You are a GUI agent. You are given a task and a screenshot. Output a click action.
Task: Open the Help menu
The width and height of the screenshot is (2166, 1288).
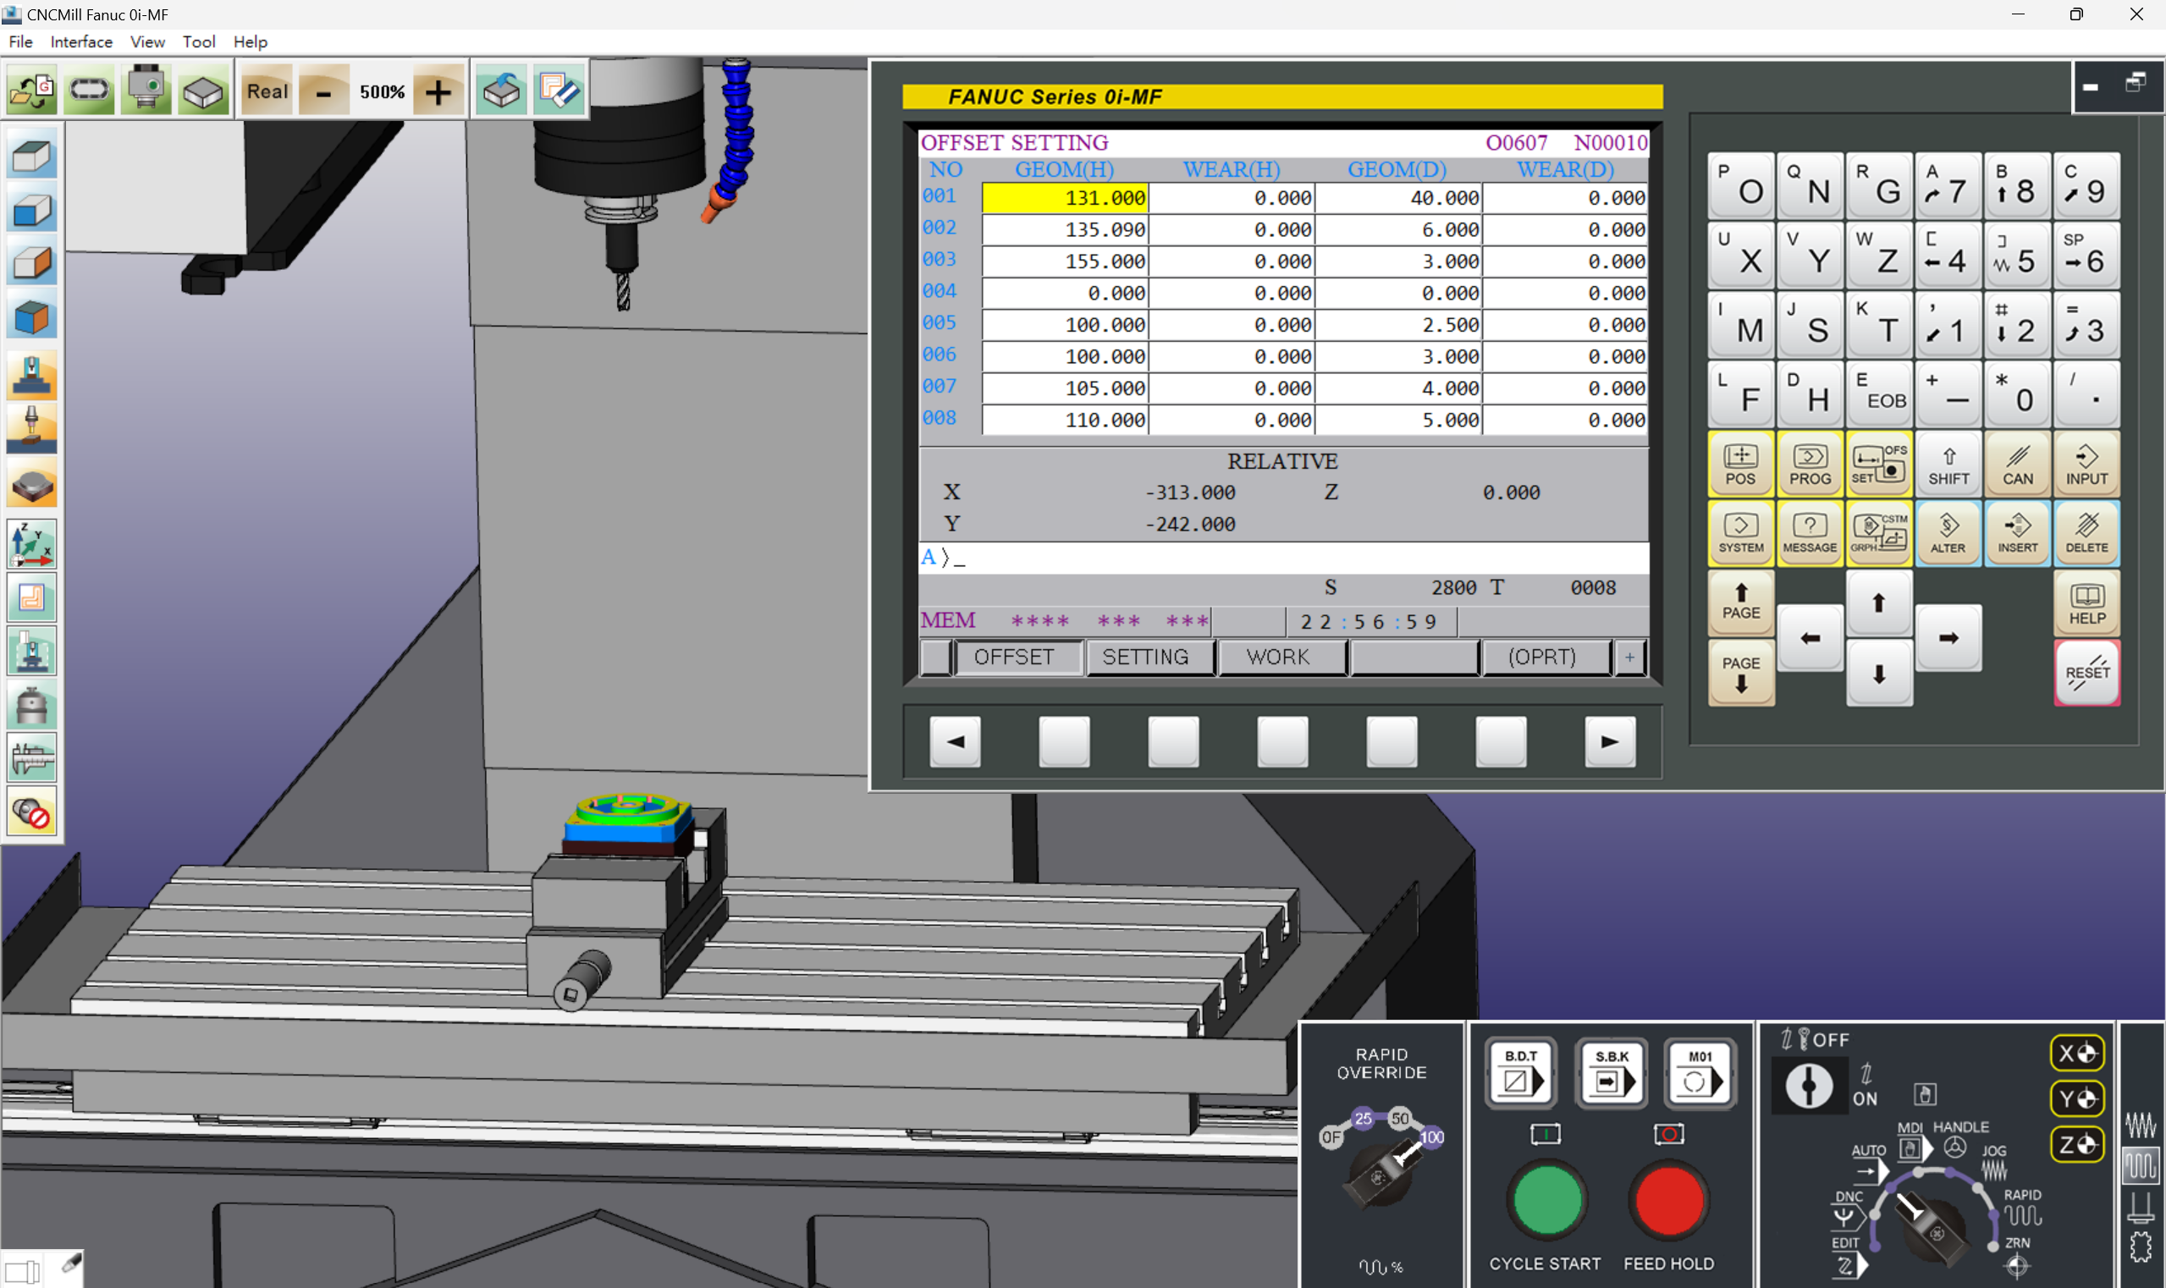(x=250, y=41)
